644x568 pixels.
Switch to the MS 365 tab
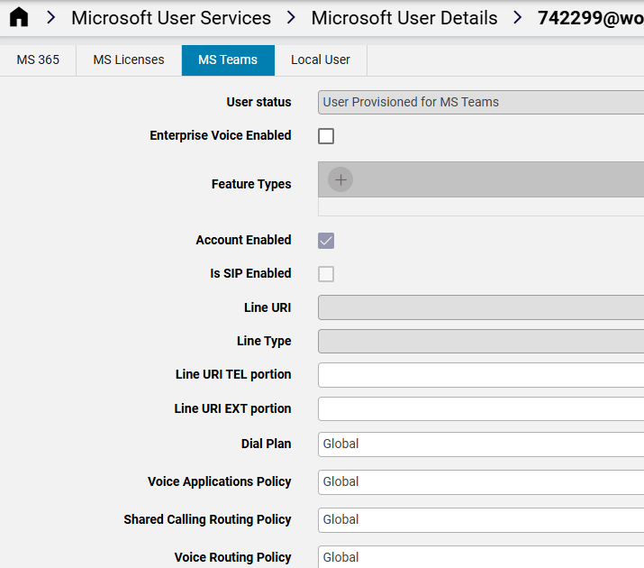click(x=38, y=60)
